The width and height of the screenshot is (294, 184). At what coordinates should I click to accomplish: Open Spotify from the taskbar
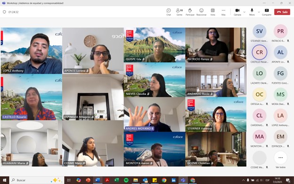coord(126,180)
